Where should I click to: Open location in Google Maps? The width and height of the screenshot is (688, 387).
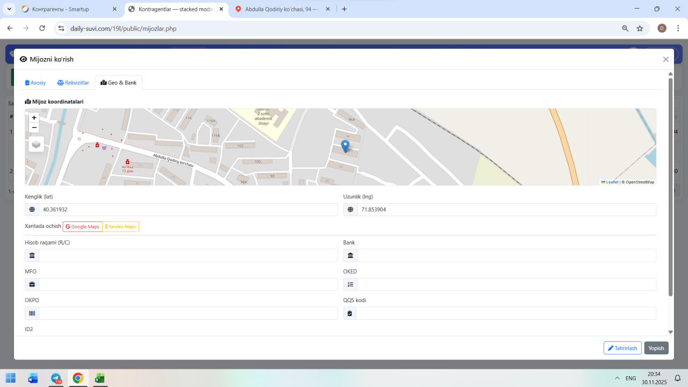point(83,227)
